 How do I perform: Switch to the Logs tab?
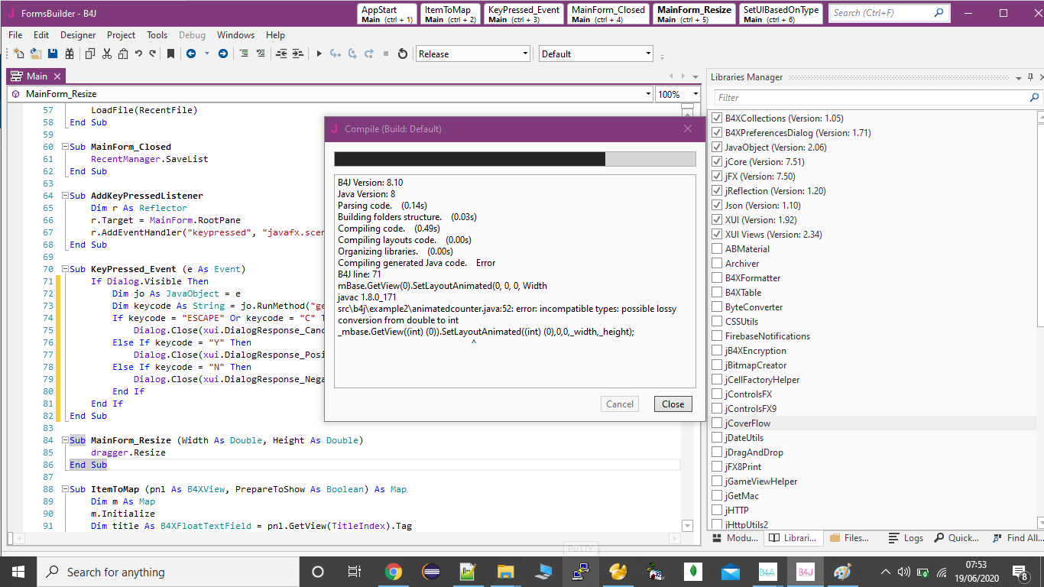coord(906,538)
